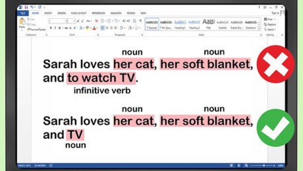Viewport: 303px width, 171px height.
Task: Click the Sign in link
Action: [275, 13]
